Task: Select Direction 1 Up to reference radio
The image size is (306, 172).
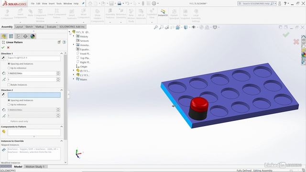Action: 9,68
